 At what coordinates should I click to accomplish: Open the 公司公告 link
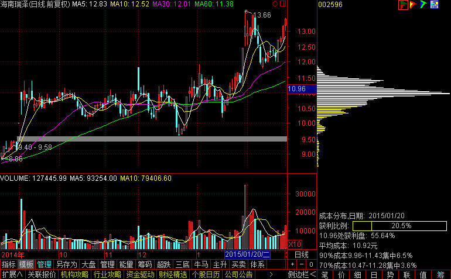coord(238,274)
